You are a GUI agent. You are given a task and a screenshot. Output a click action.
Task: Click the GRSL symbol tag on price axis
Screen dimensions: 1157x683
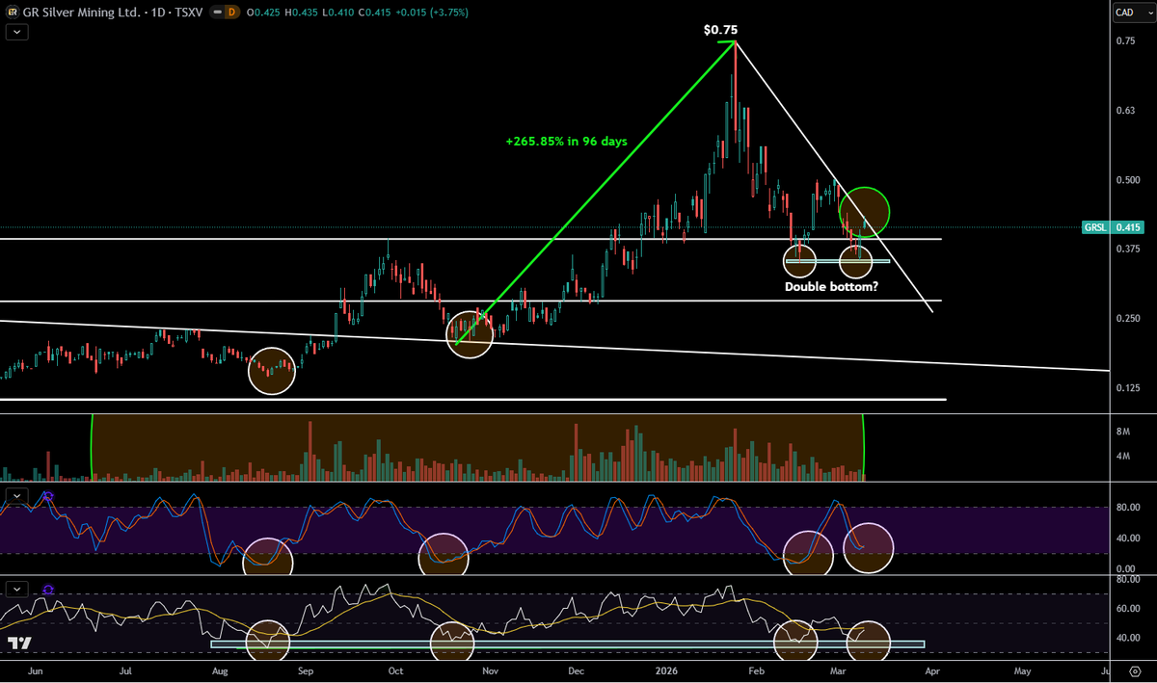(x=1094, y=227)
